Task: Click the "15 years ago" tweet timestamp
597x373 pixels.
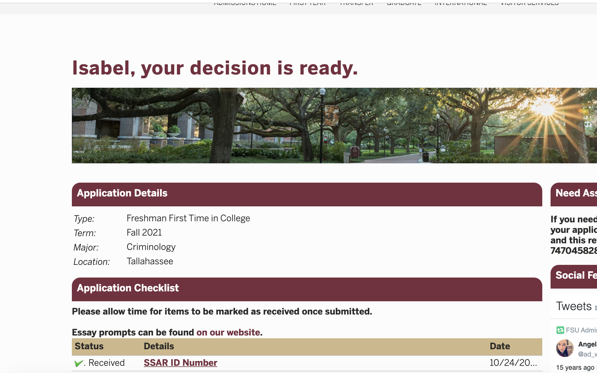Action: point(575,367)
